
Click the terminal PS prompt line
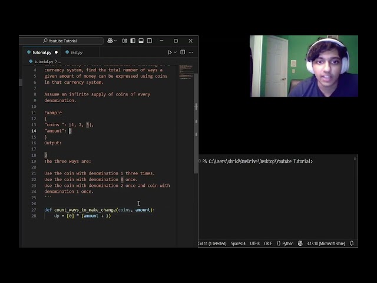[x=257, y=161]
